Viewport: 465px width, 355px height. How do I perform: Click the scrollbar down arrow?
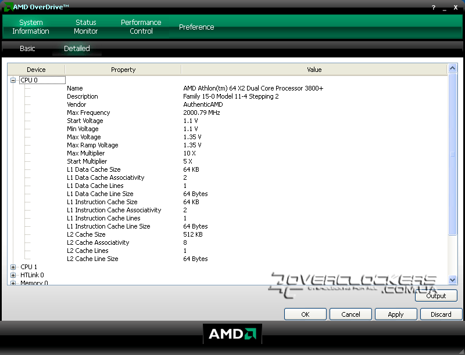click(x=452, y=280)
